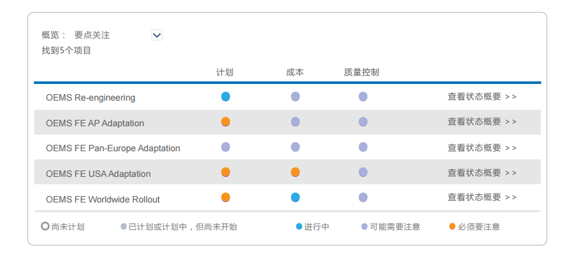This screenshot has width=561, height=273.
Task: Click the 质量控制 dot for OEMS FE AP Adaptation
Action: tap(363, 122)
